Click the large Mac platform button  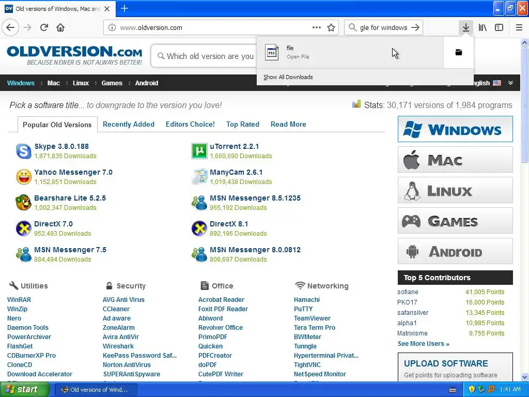tap(455, 160)
